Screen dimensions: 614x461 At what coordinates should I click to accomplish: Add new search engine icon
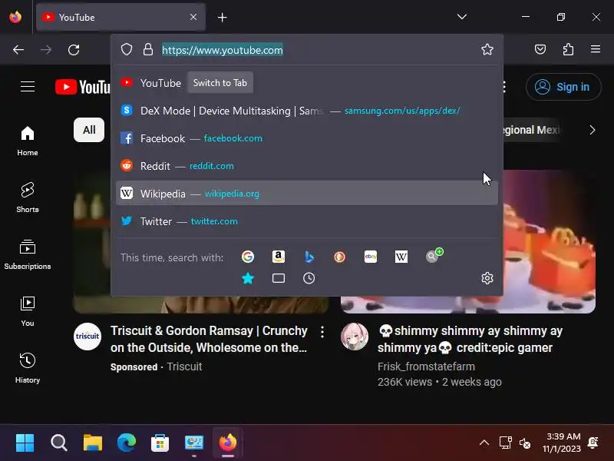point(434,256)
